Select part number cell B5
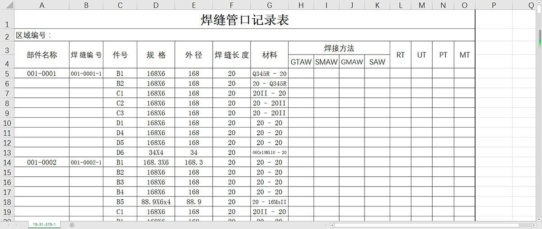This screenshot has height=229, width=542. click(x=120, y=202)
